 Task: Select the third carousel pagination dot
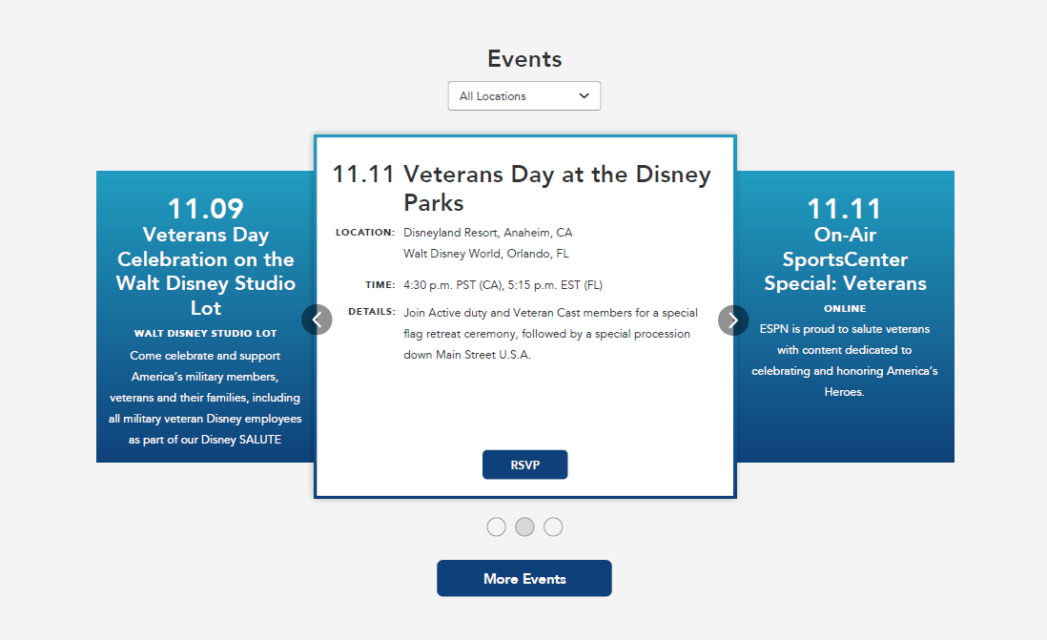(x=553, y=526)
